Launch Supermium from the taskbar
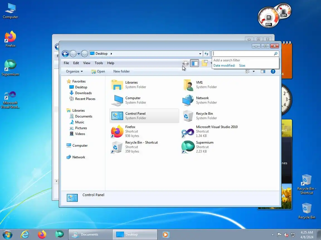321x240 pixels. [59, 234]
